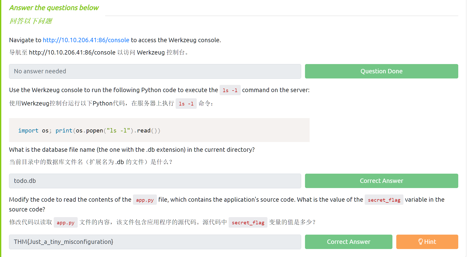Focus the No answer needed field

tap(155, 71)
